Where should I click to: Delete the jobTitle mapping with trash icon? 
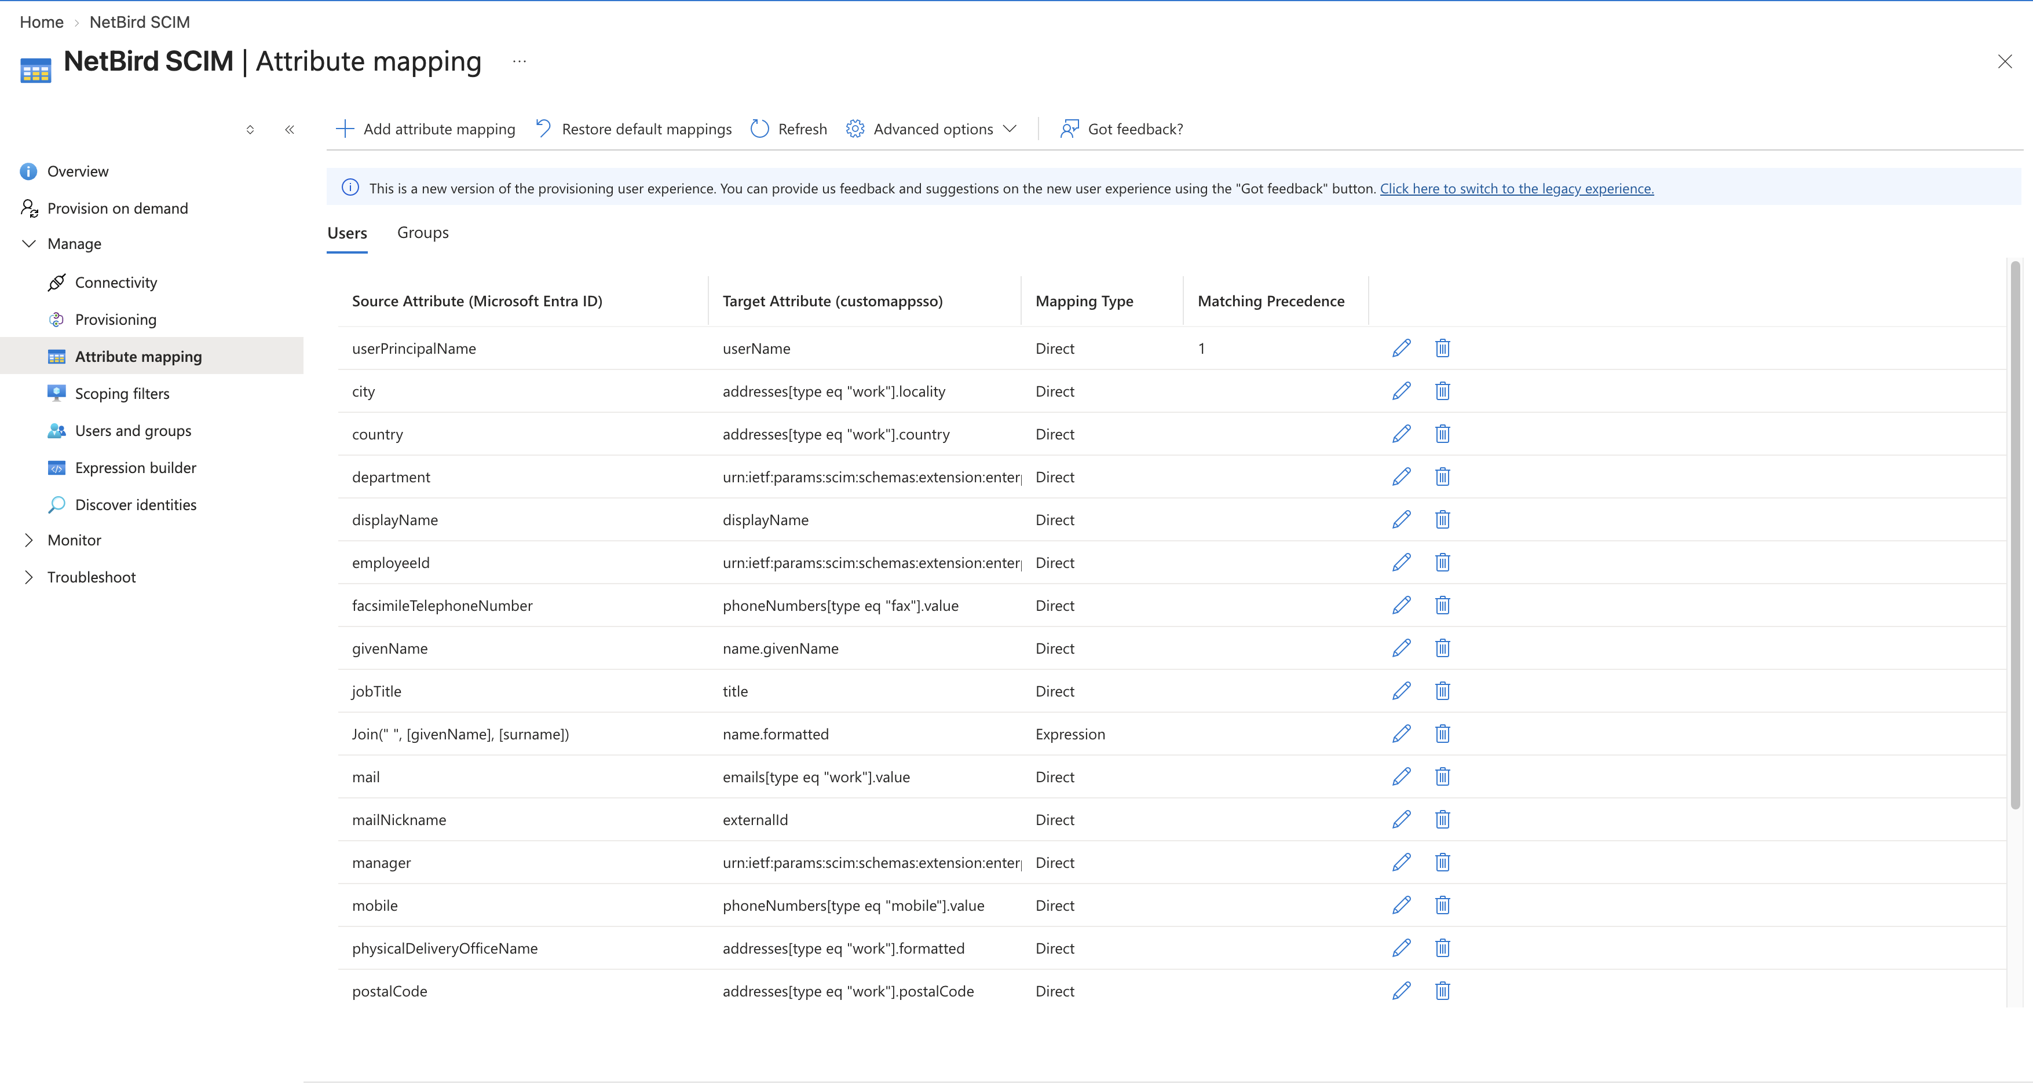coord(1442,690)
